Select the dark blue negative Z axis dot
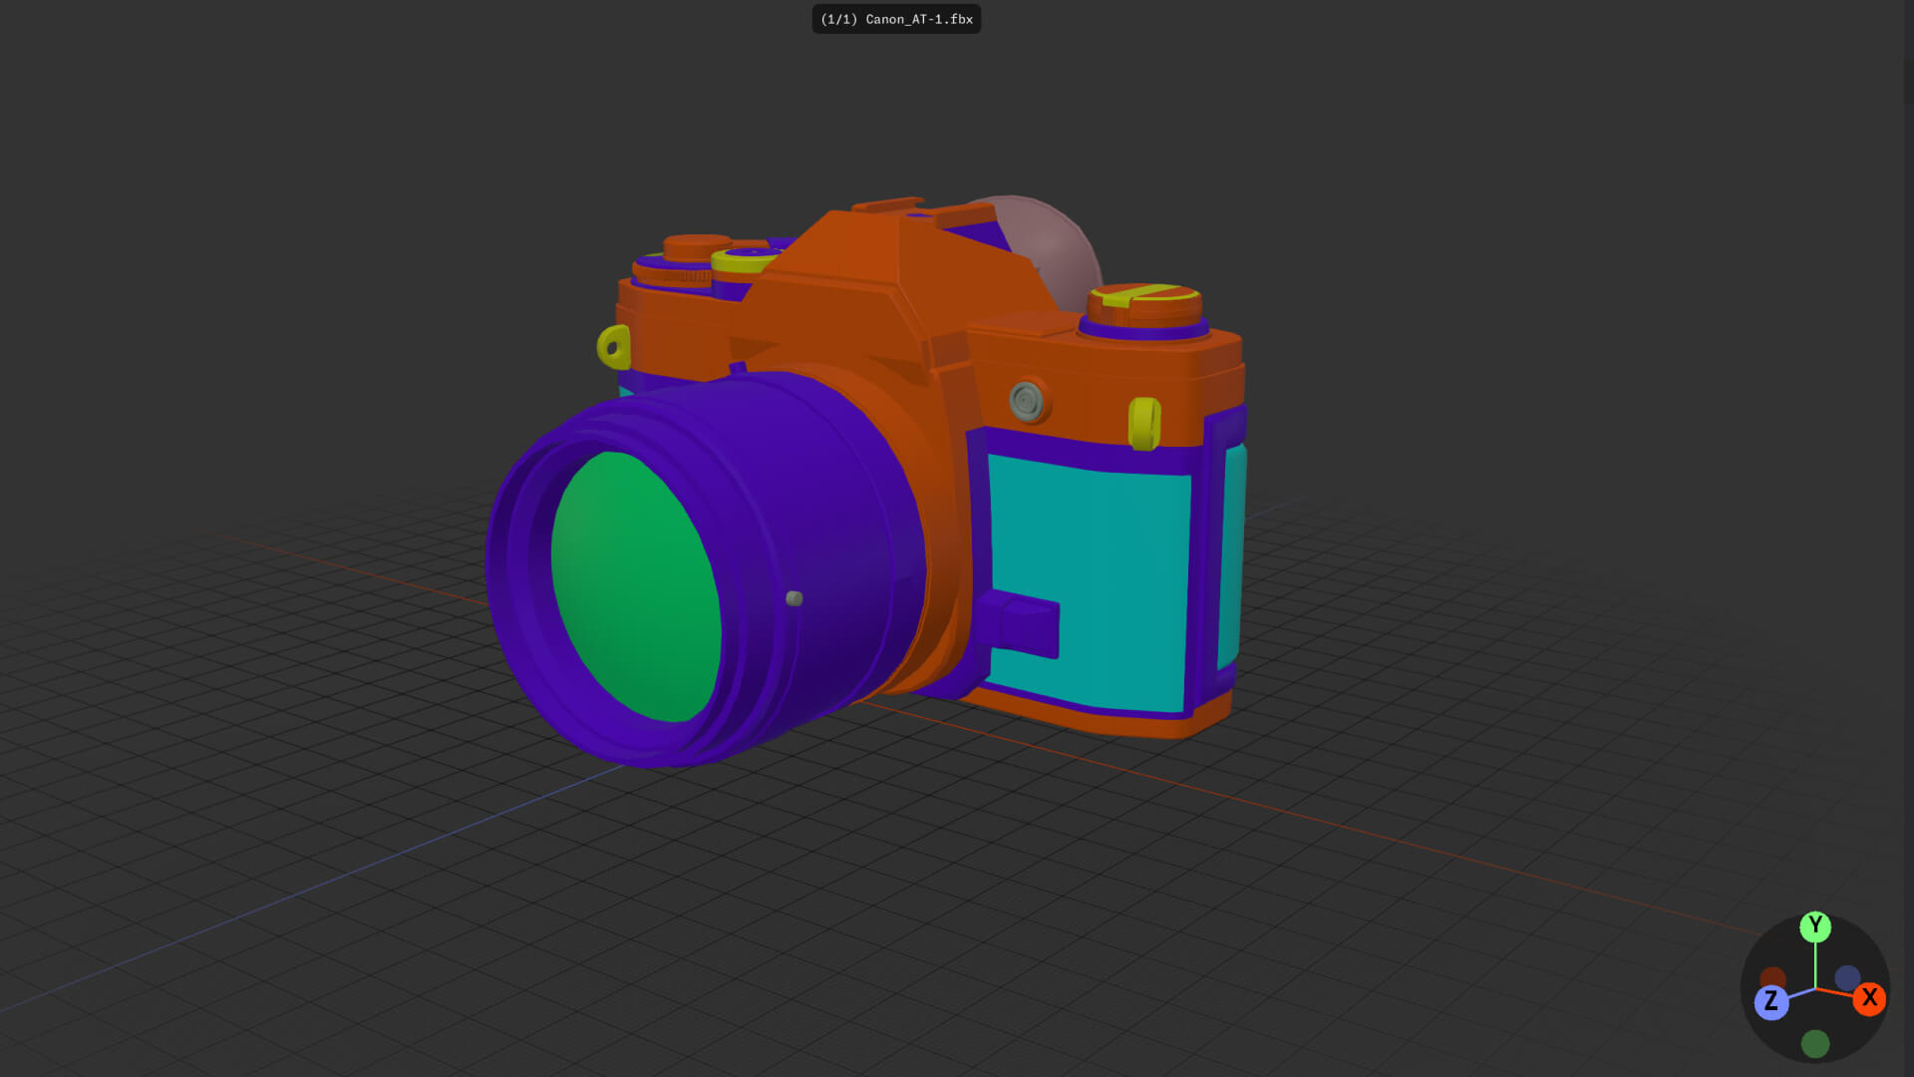 pos(1847,977)
